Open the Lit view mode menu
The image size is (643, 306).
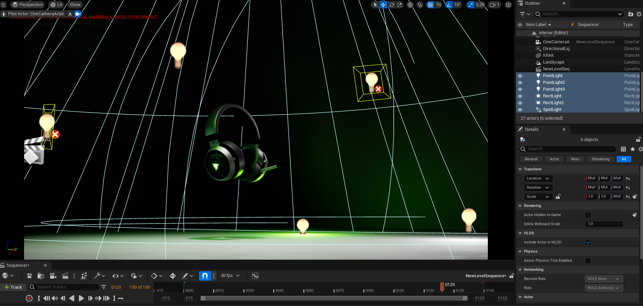(57, 5)
